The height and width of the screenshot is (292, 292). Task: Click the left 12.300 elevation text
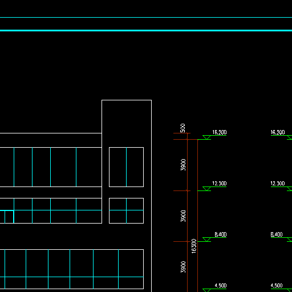pyautogui.click(x=219, y=184)
